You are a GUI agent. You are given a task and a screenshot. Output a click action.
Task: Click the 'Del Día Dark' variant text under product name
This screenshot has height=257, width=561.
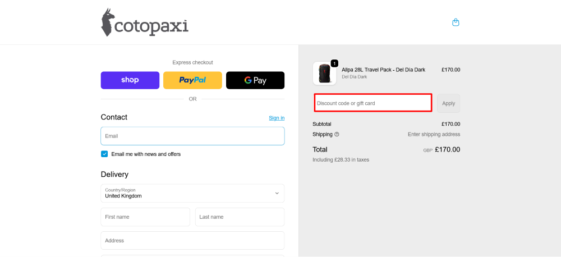(x=354, y=77)
